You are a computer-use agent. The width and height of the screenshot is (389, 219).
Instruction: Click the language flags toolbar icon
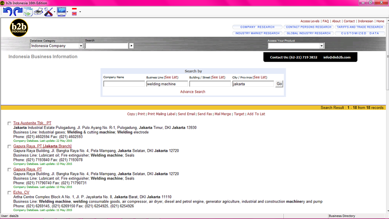[x=74, y=12]
